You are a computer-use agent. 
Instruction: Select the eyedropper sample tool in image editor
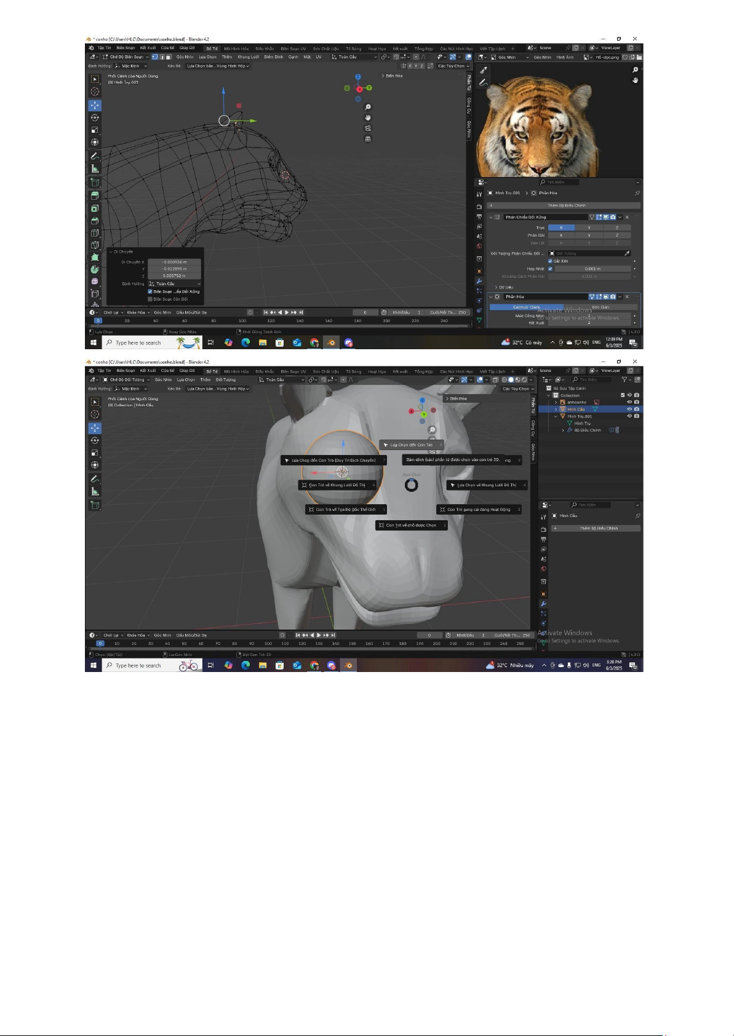point(484,71)
